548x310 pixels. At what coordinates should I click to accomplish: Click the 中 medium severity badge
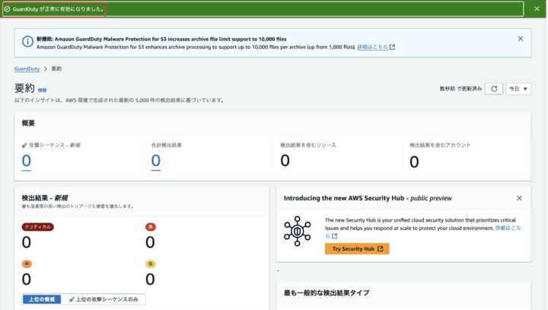pos(27,264)
